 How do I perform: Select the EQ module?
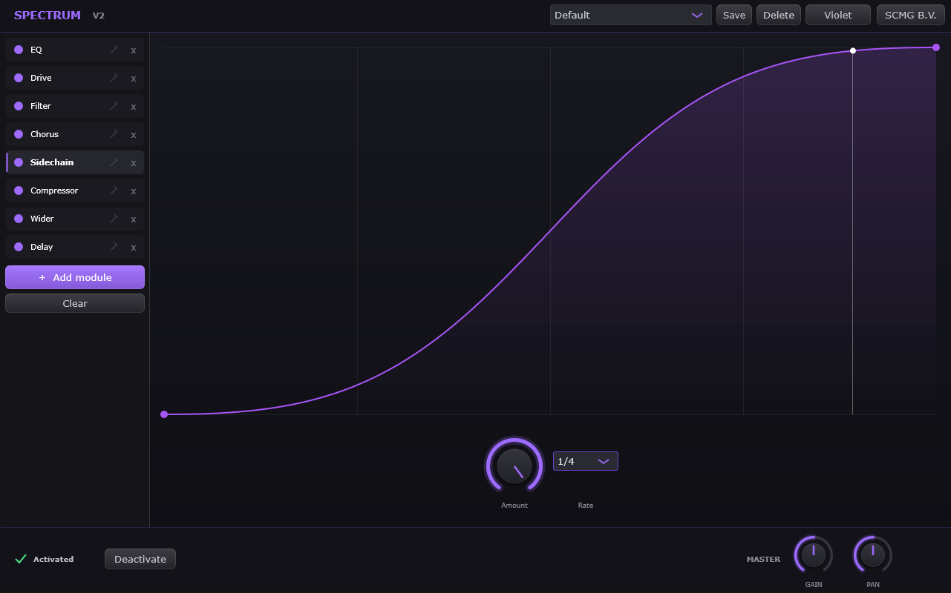pos(75,50)
